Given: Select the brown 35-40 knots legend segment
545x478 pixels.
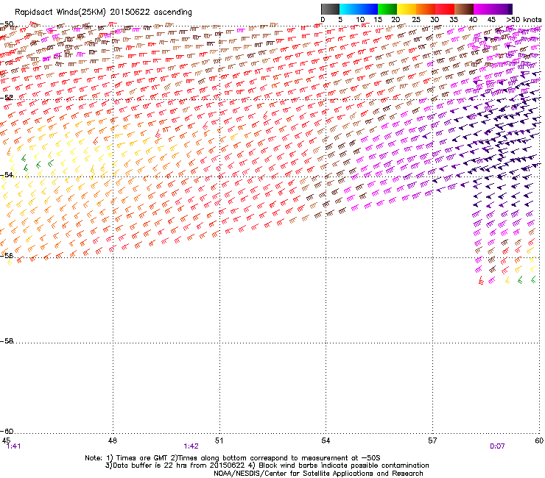Looking at the screenshot, I should [464, 9].
